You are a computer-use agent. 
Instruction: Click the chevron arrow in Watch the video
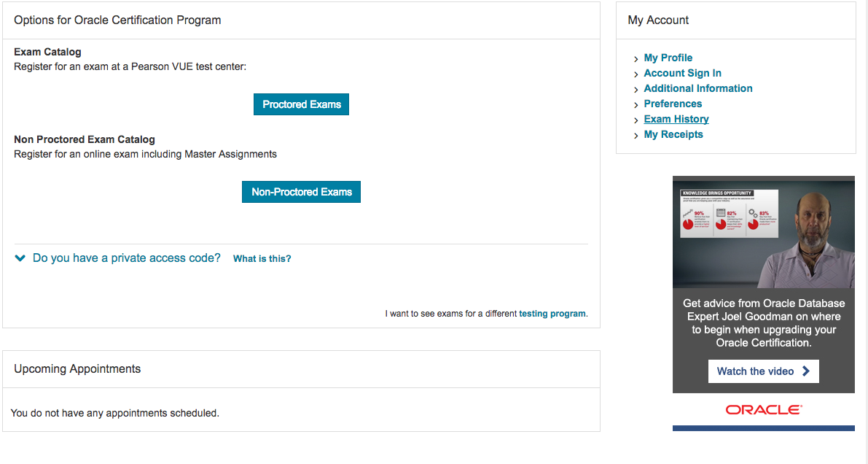pos(806,371)
